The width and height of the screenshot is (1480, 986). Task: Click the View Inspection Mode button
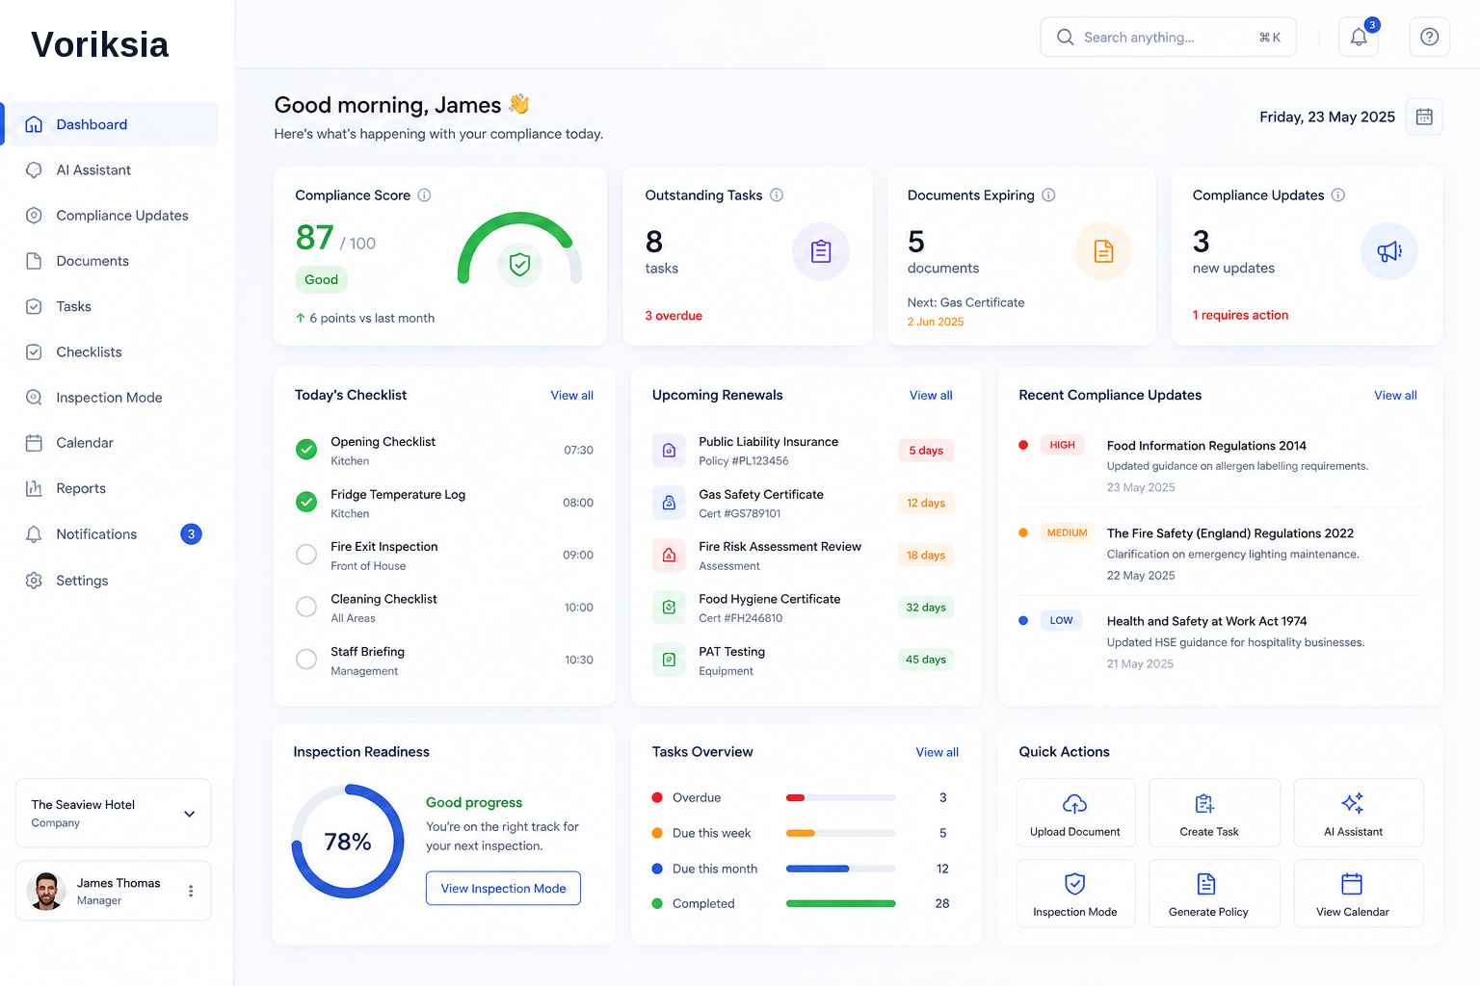click(503, 888)
